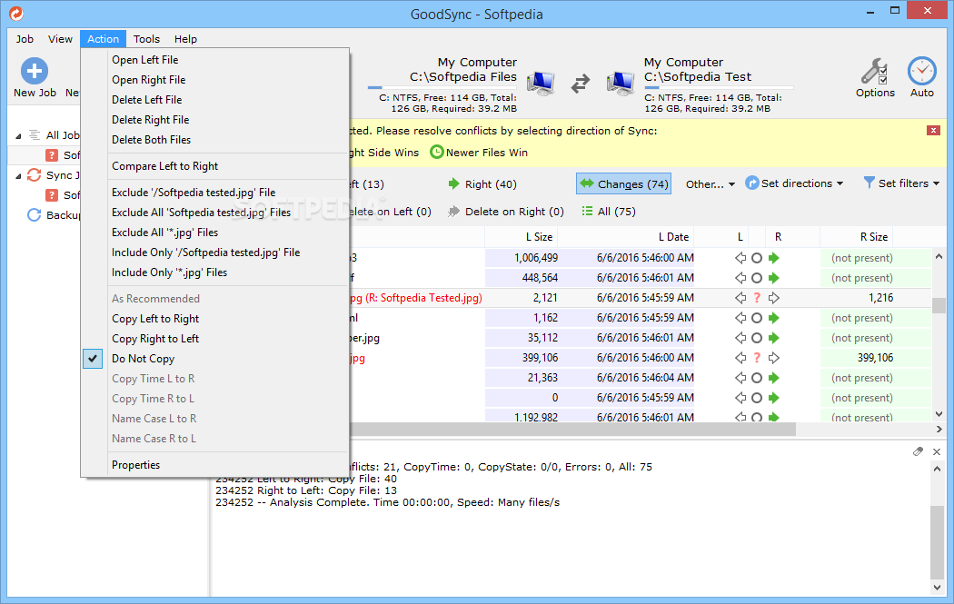This screenshot has height=604, width=954.
Task: Choose Copy Right to Left
Action: [x=215, y=339]
